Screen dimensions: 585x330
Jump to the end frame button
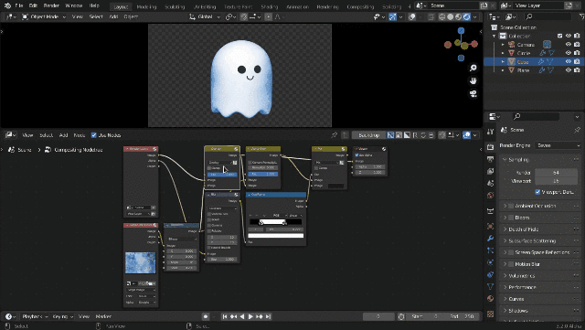point(268,316)
